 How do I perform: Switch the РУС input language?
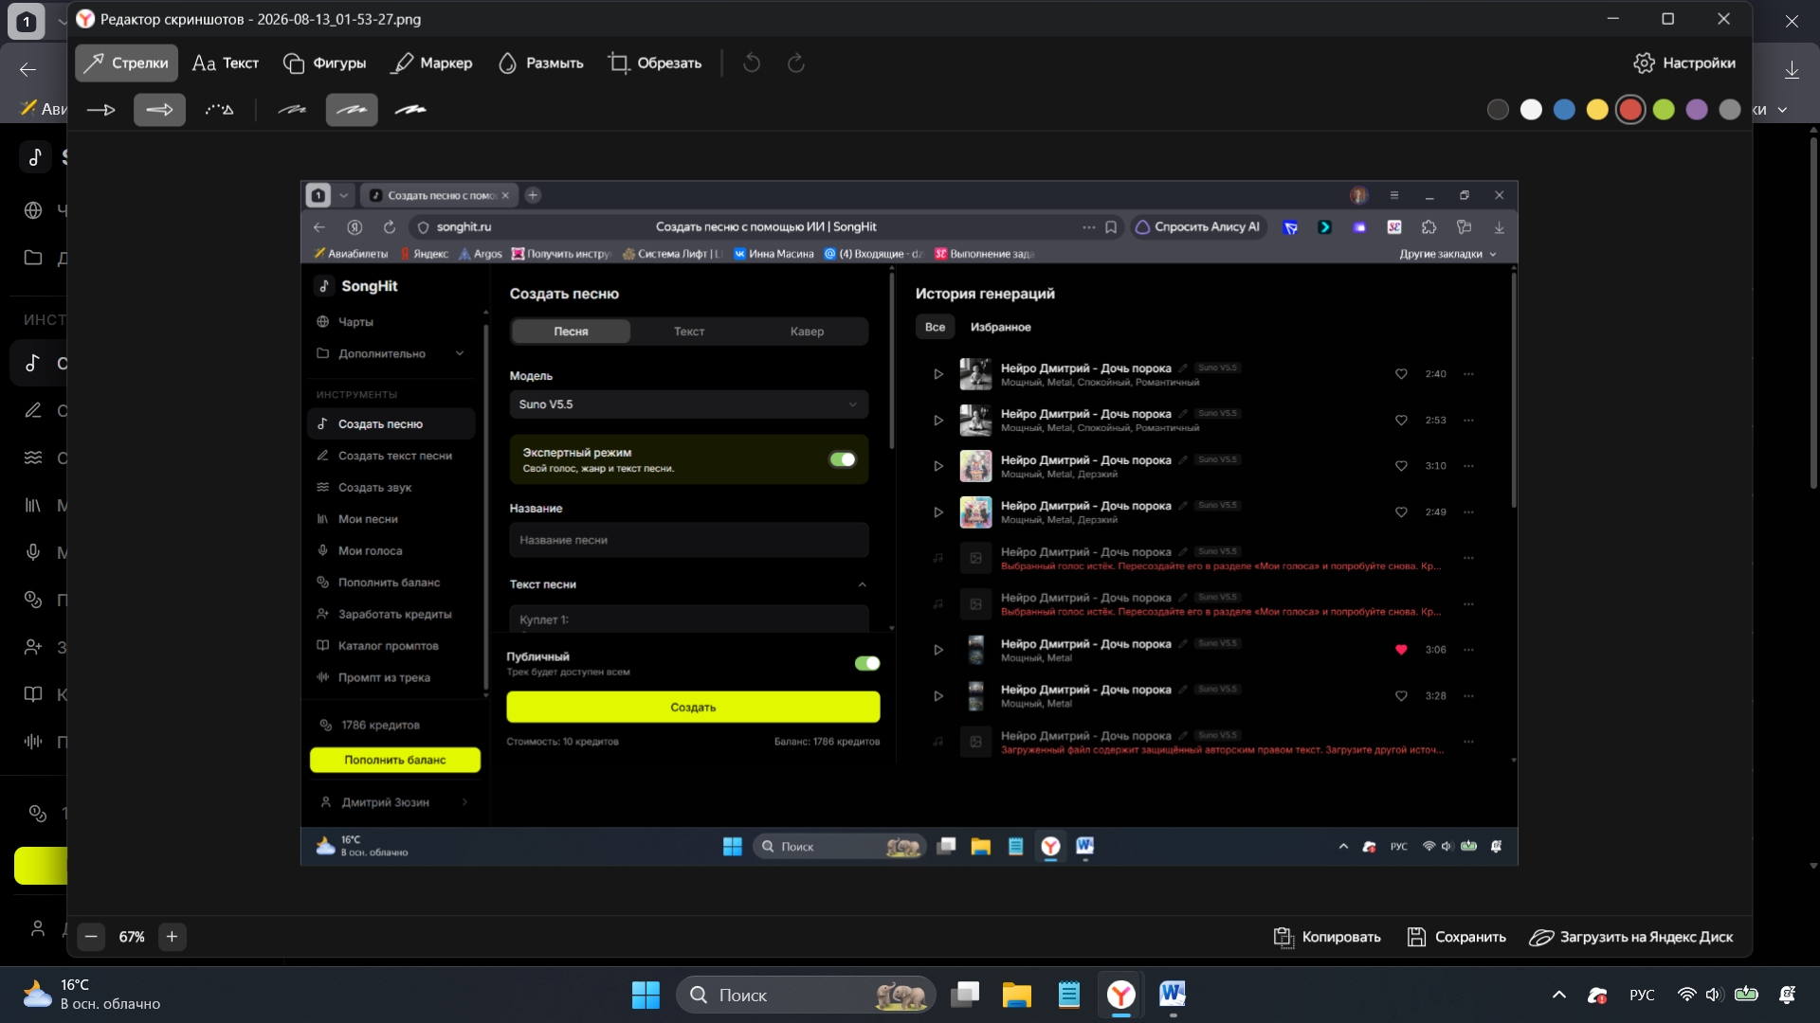(x=1642, y=995)
